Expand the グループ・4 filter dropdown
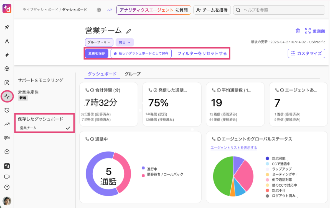330x209 pixels. pos(99,42)
